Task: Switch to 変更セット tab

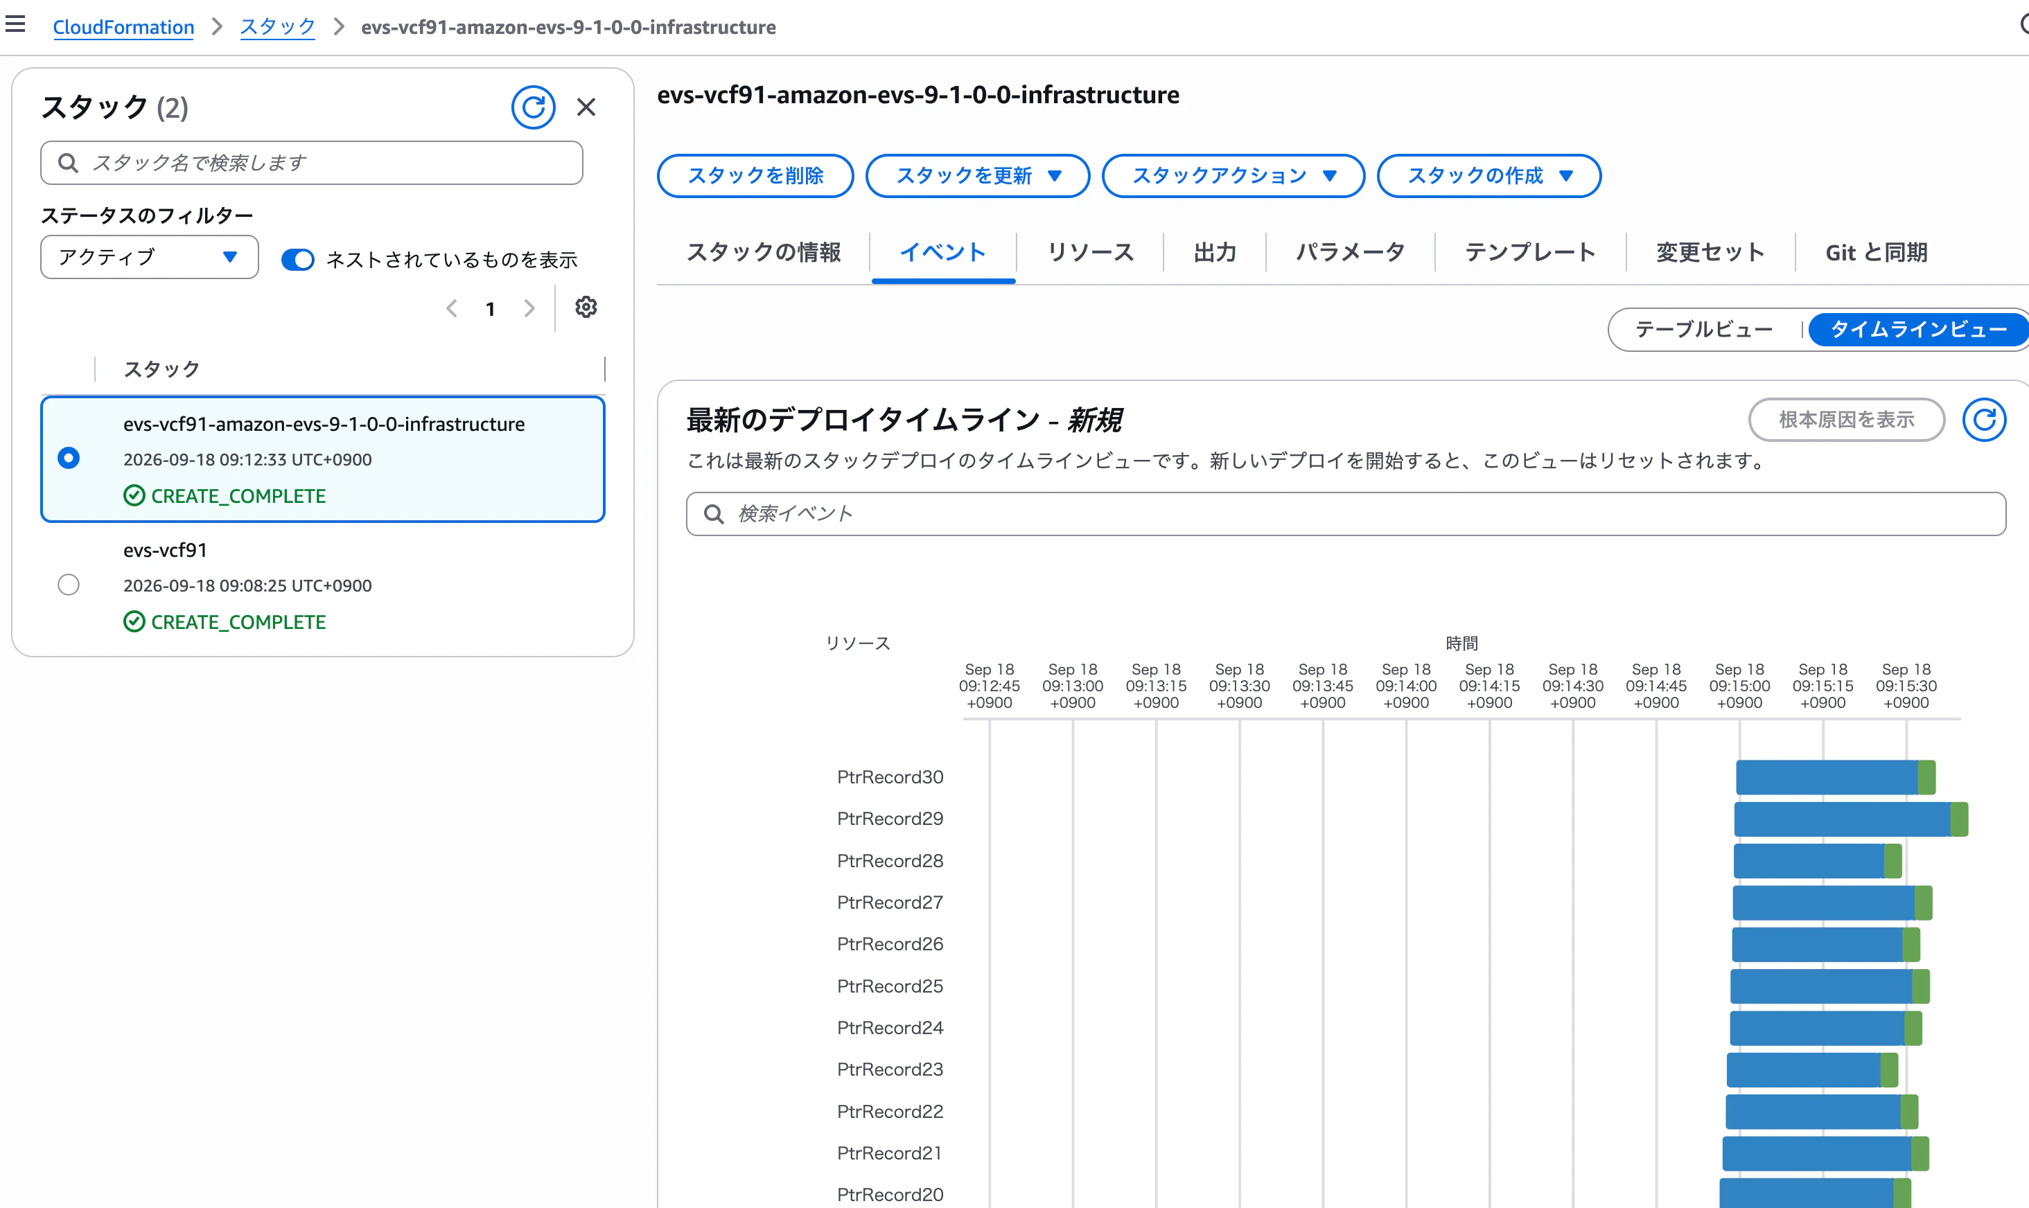Action: [x=1710, y=252]
